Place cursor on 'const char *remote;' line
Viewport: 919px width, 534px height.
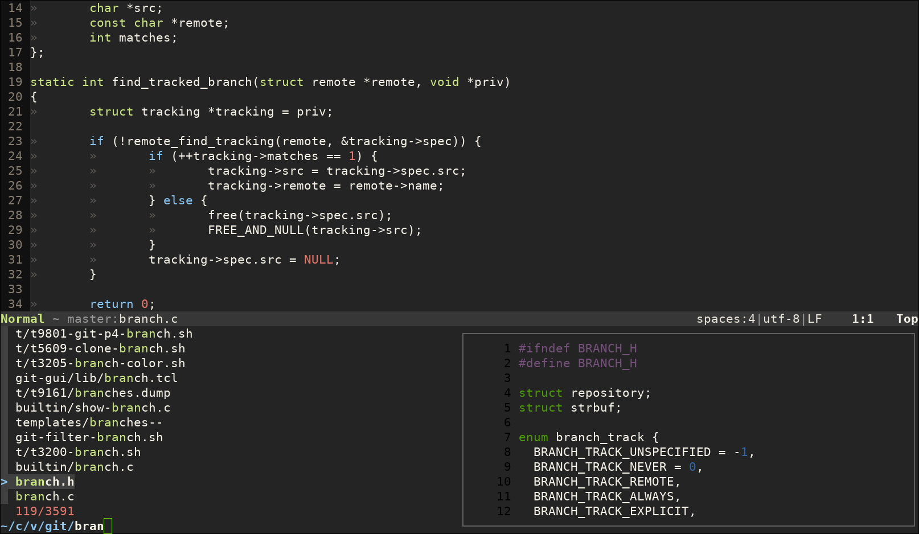(159, 23)
